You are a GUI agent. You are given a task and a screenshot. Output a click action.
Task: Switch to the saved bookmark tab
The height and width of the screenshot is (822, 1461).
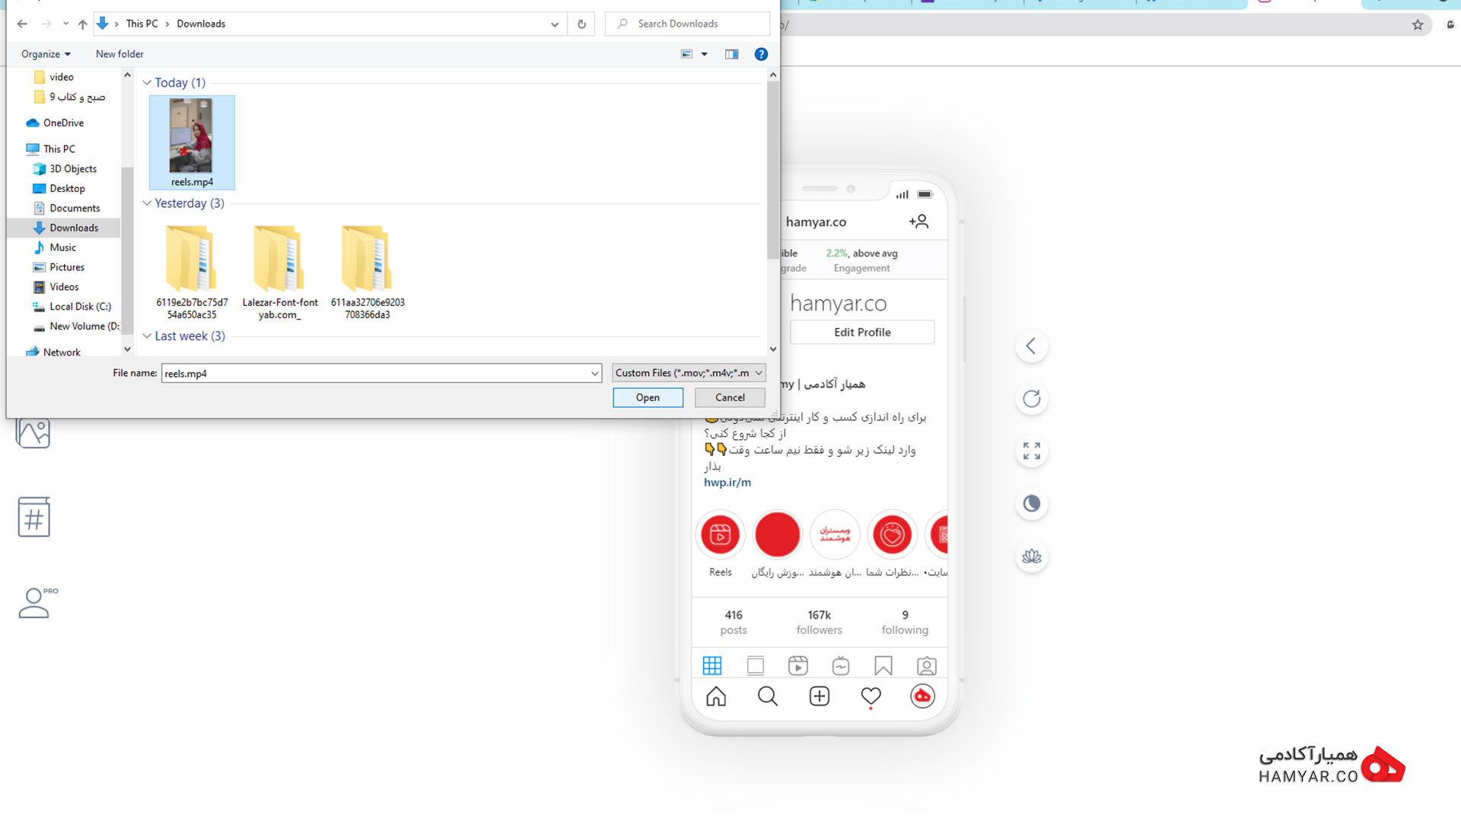pyautogui.click(x=883, y=666)
